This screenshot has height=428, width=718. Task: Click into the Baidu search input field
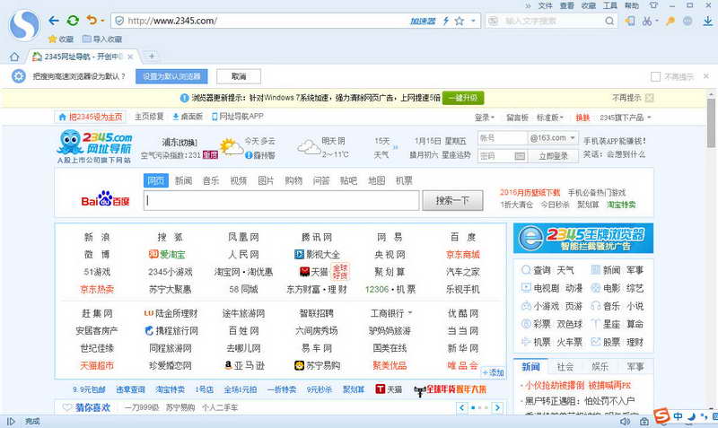[x=282, y=201]
